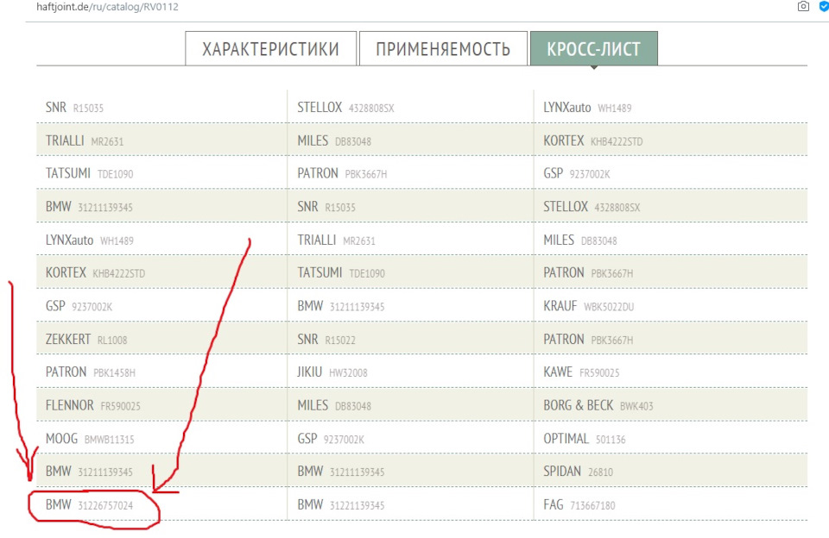Select the BORG & BECK BWK403 entry
This screenshot has height=538, width=829.
600,405
